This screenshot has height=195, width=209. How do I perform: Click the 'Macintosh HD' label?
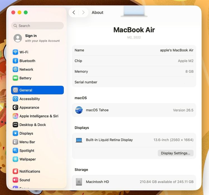tap(98, 182)
